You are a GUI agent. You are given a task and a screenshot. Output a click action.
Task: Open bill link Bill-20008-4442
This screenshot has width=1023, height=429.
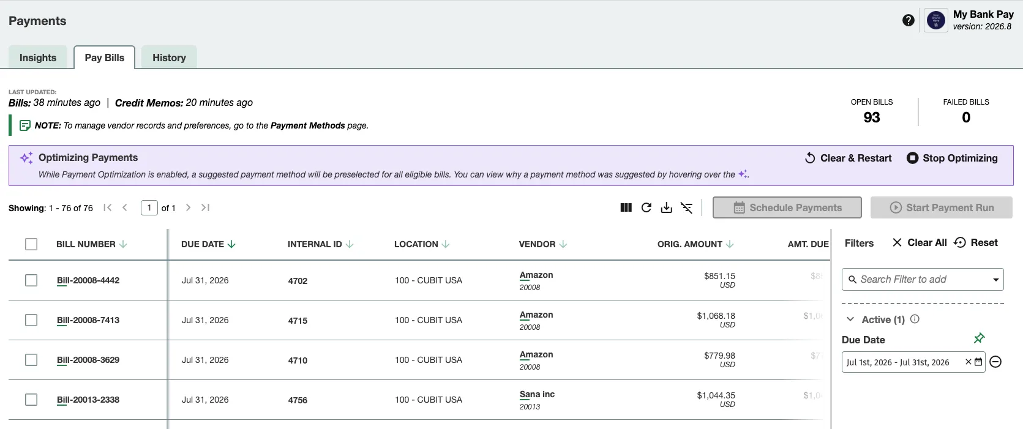coord(88,280)
